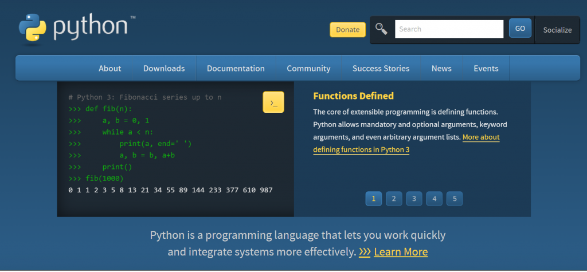Switch to slide 5 in the carousel
The height and width of the screenshot is (272, 587).
coord(455,199)
